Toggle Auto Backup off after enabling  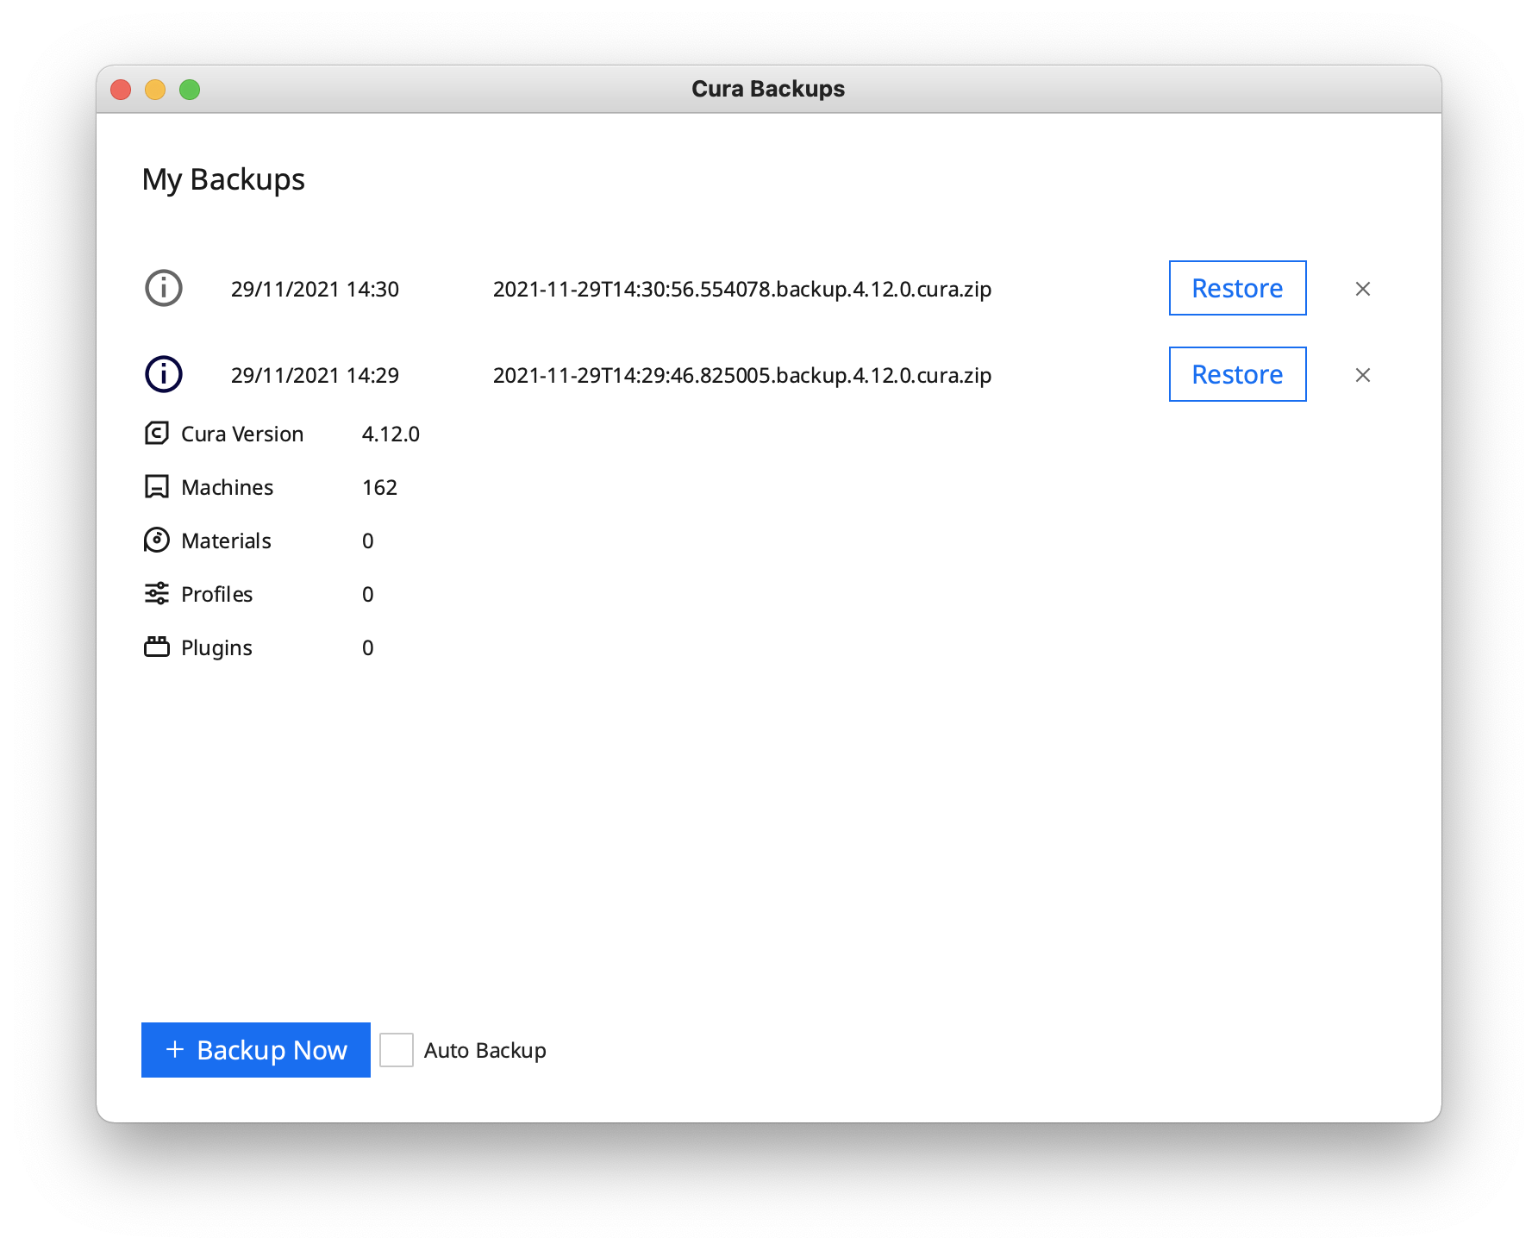[x=396, y=1050]
